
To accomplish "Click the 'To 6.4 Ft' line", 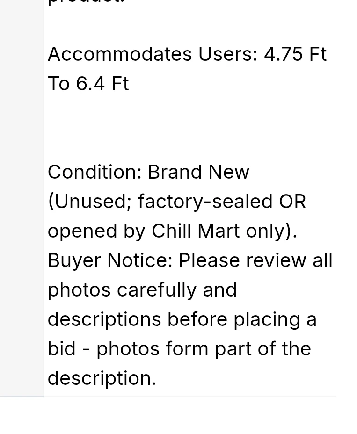I will pos(88,83).
